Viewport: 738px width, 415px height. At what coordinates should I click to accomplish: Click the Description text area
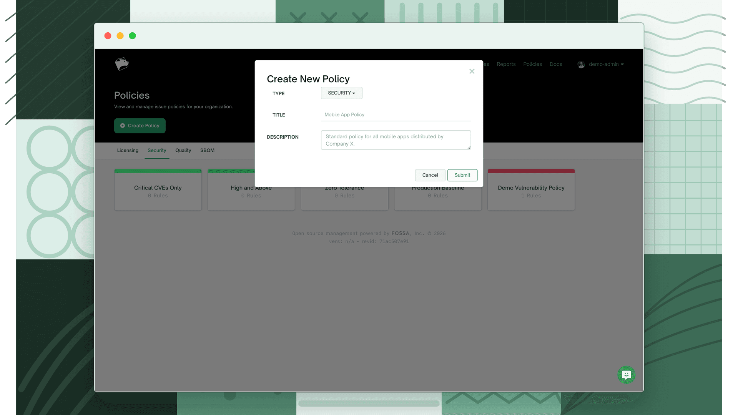[396, 140]
